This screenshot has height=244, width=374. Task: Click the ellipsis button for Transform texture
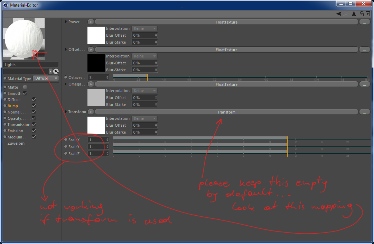pos(364,112)
